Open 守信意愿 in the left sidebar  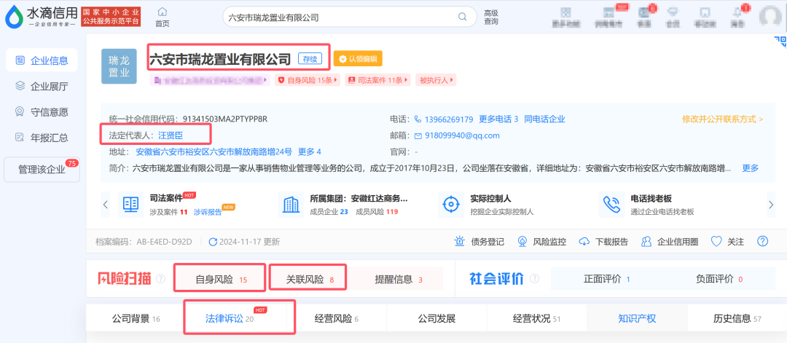tap(42, 112)
